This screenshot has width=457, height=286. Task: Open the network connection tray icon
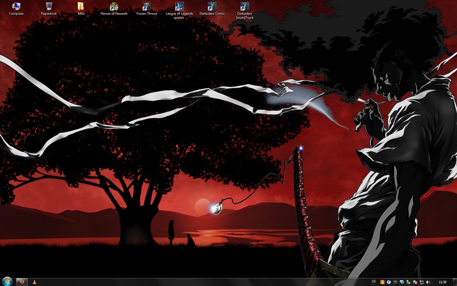[421, 282]
